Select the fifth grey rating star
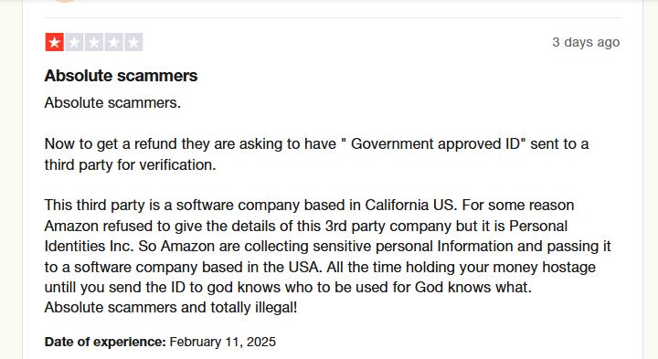Image resolution: width=658 pixels, height=359 pixels. (133, 42)
